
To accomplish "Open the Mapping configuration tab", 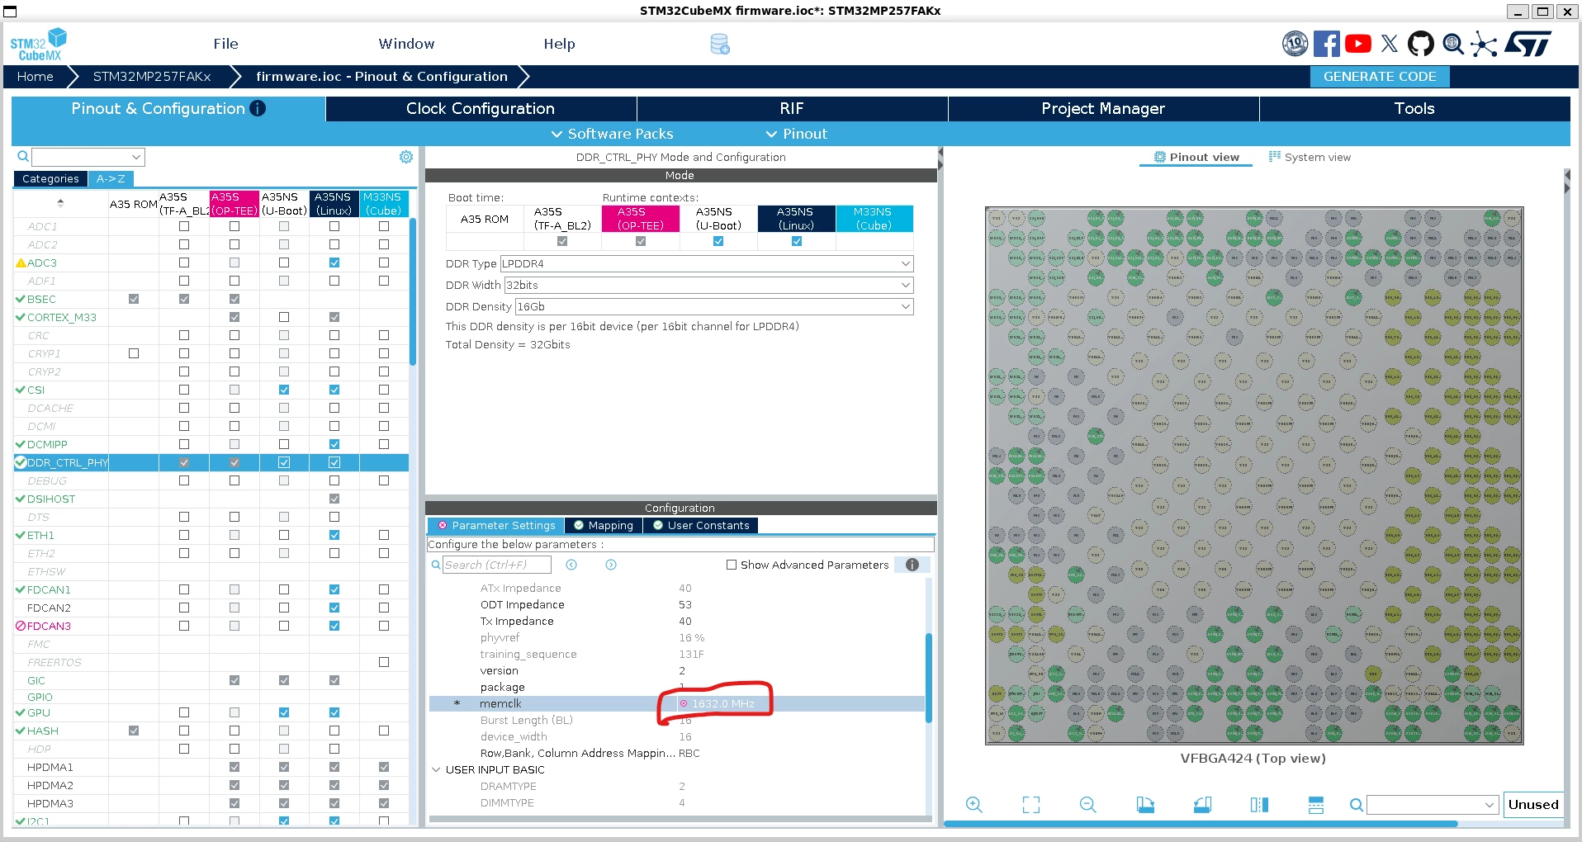I will [x=604, y=526].
